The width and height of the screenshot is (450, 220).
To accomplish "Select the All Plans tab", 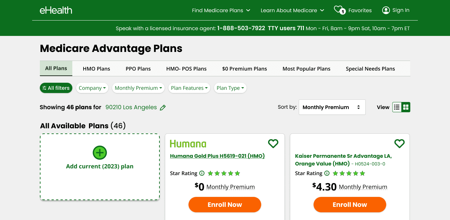I will pos(56,68).
